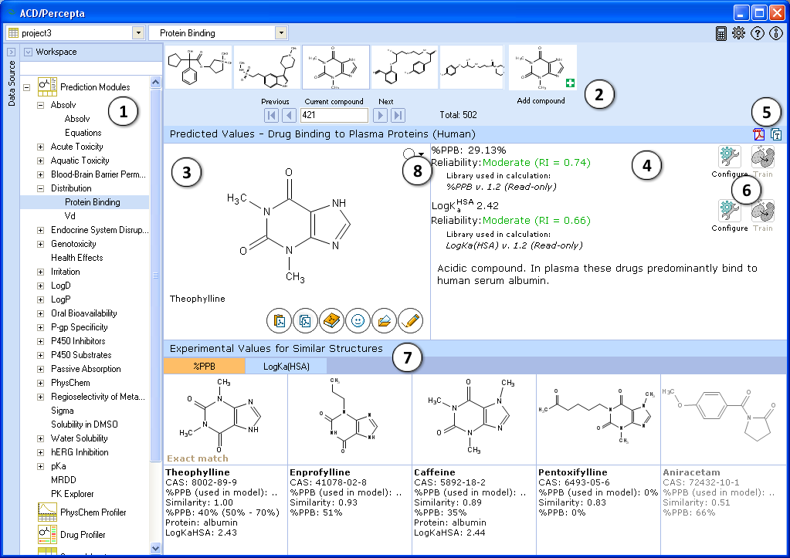Switch to the LogKa(HSA) tab
The width and height of the screenshot is (790, 558).
287,366
